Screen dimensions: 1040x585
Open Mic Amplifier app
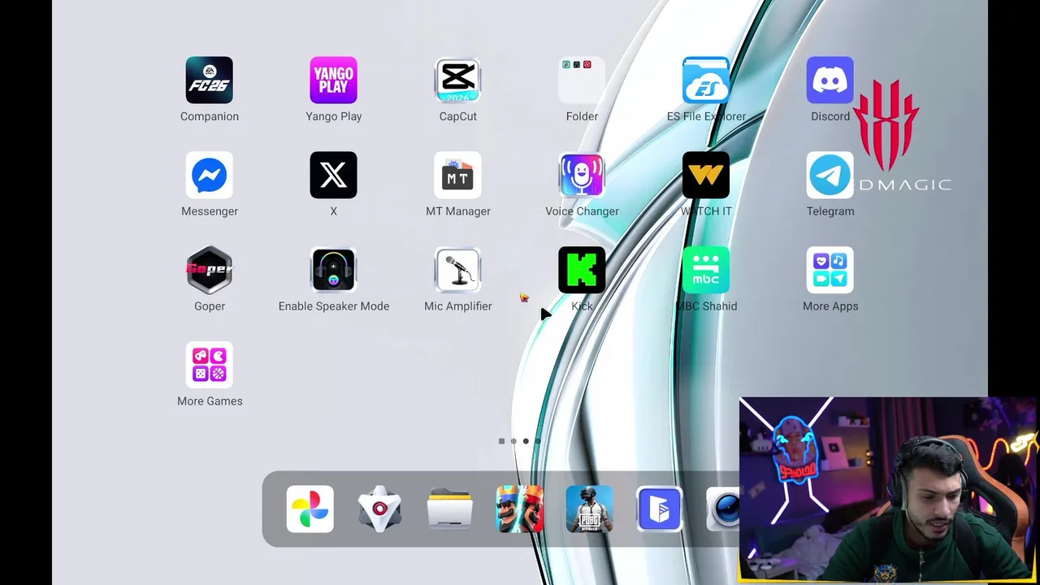point(458,270)
